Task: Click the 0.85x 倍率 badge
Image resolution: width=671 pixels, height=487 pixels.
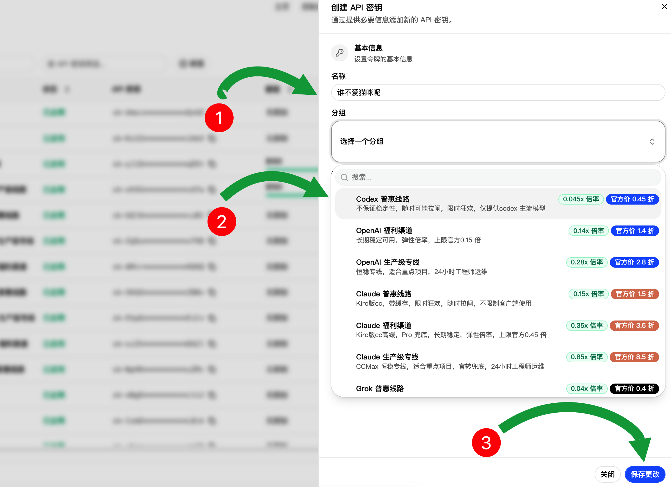Action: click(587, 357)
